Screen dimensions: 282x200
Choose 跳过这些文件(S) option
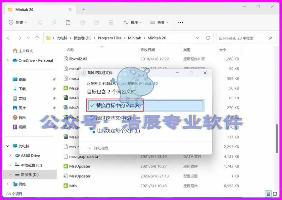point(111,118)
